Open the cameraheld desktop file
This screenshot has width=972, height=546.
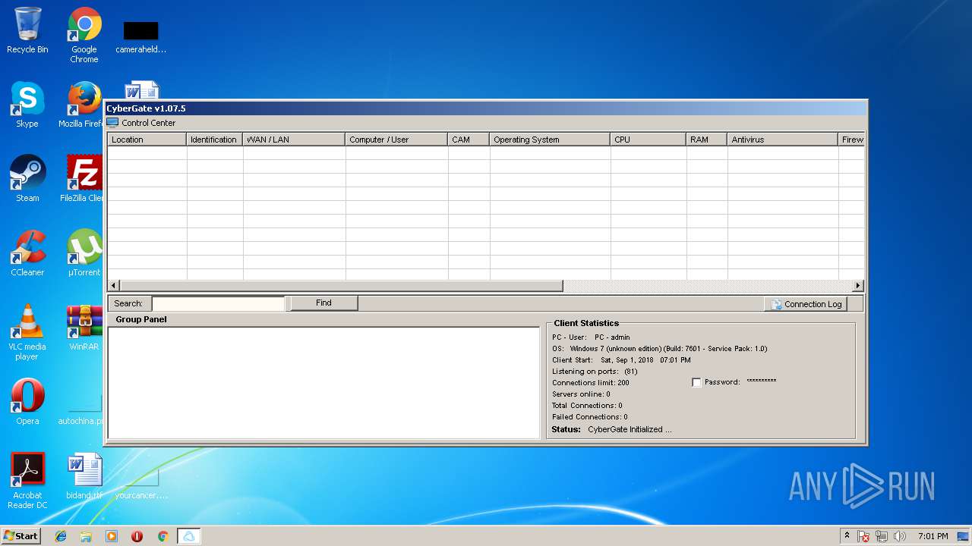[140, 36]
